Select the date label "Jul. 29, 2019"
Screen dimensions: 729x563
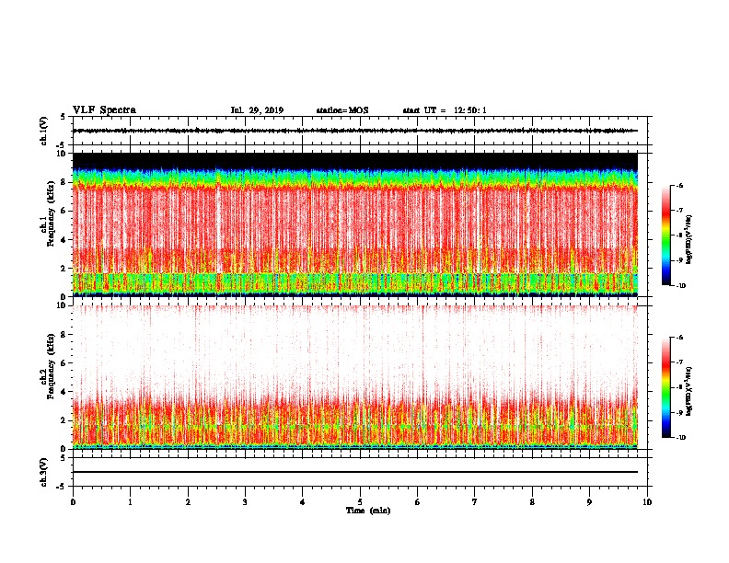[x=257, y=110]
